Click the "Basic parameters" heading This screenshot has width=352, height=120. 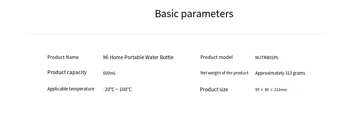(x=194, y=14)
